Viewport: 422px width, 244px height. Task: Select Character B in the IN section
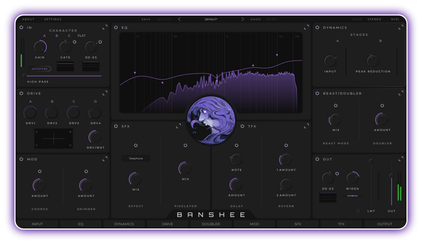pyautogui.click(x=57, y=36)
